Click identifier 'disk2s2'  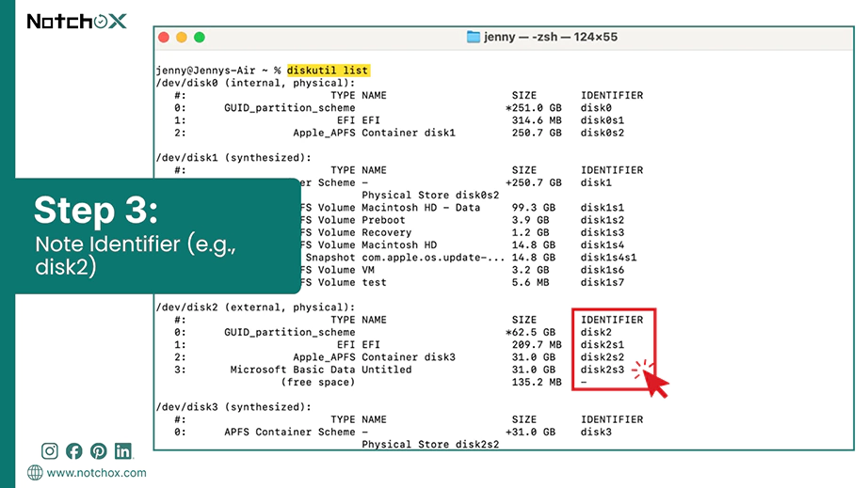[603, 357]
